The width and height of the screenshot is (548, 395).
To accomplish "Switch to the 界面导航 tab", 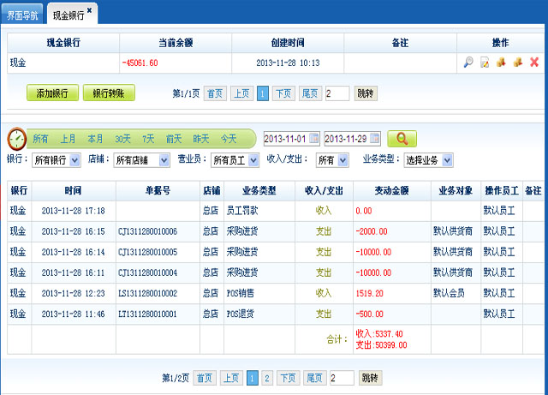I will pos(22,15).
